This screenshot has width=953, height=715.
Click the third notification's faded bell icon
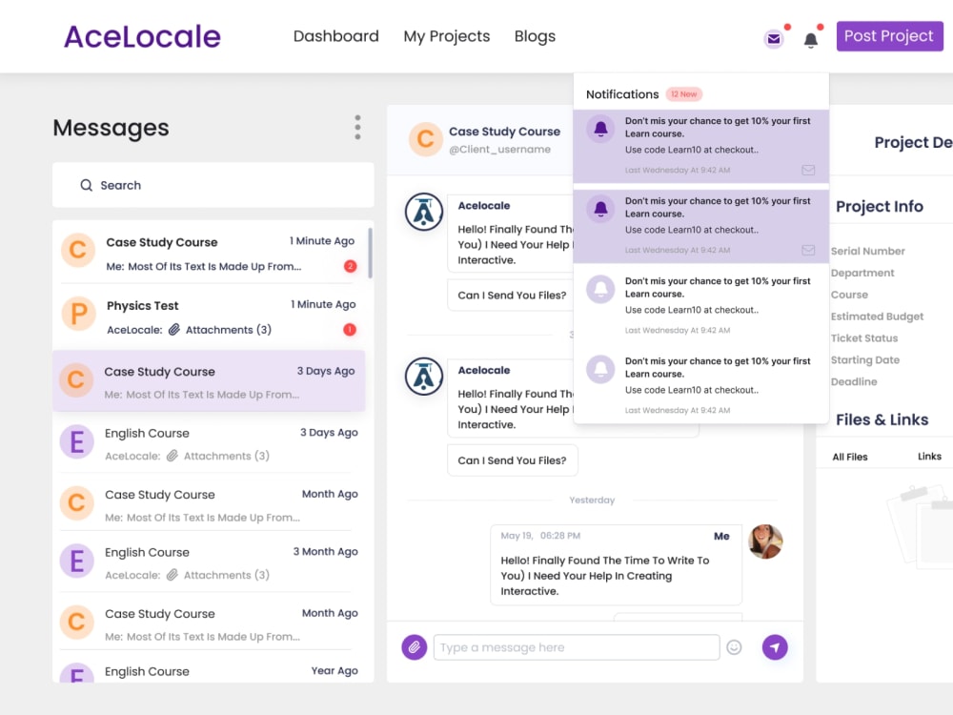pyautogui.click(x=600, y=290)
